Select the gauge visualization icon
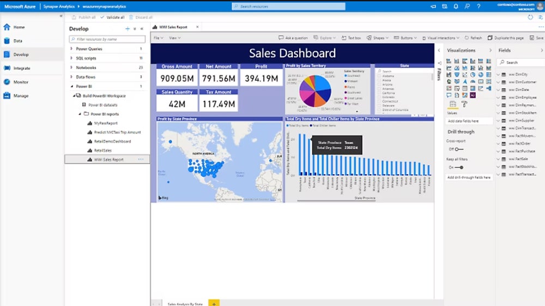545x306 pixels. pos(473,81)
